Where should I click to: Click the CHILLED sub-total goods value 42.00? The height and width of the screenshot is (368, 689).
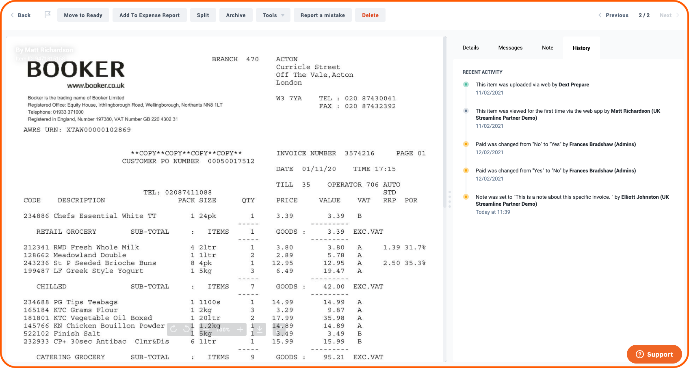pos(334,286)
